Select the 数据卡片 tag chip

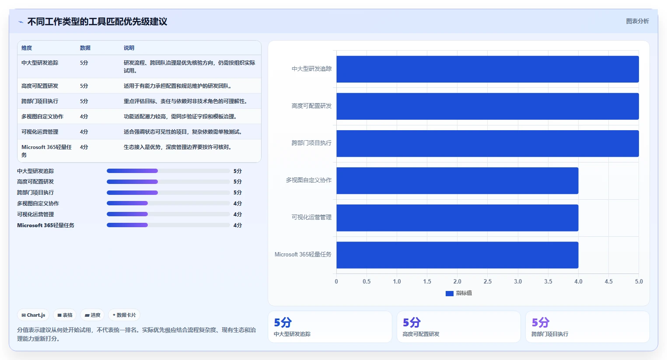124,315
